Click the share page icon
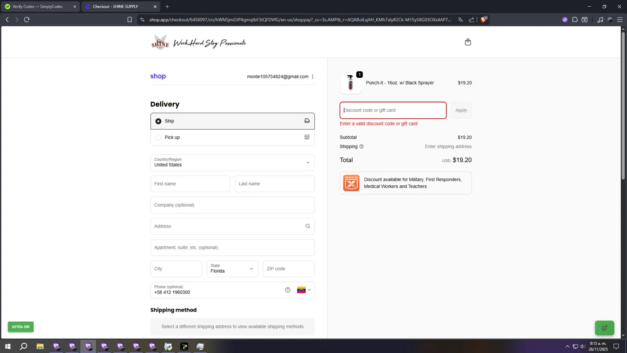Viewport: 627px width, 353px height. point(472,20)
